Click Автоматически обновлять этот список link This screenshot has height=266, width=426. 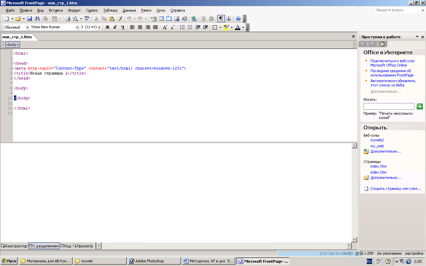(393, 83)
